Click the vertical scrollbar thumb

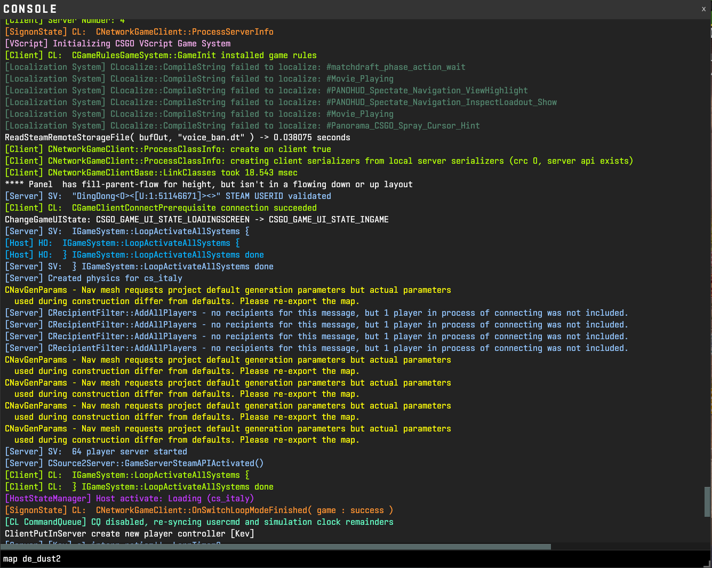(x=707, y=501)
